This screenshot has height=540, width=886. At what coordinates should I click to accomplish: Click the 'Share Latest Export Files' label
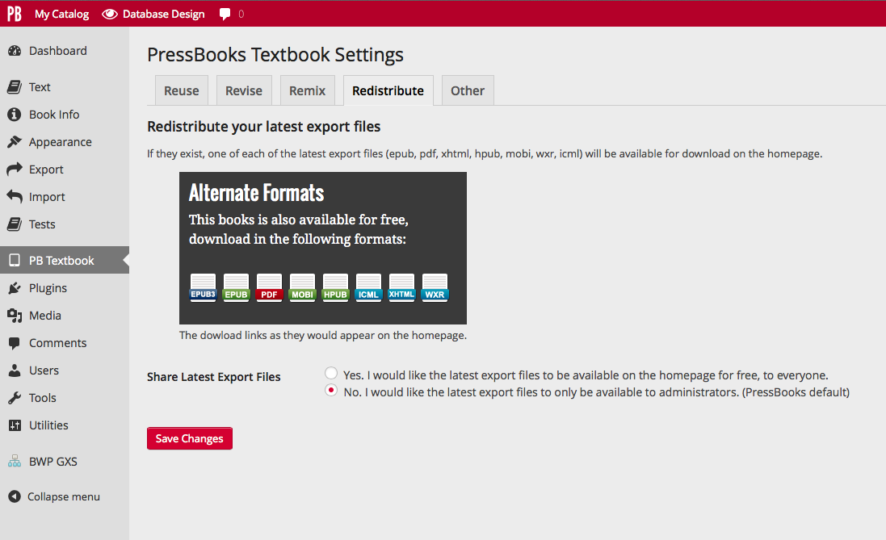[213, 377]
